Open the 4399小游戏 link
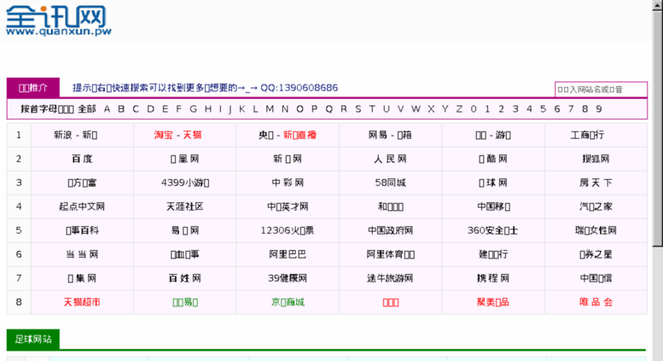663x361 pixels. click(185, 183)
